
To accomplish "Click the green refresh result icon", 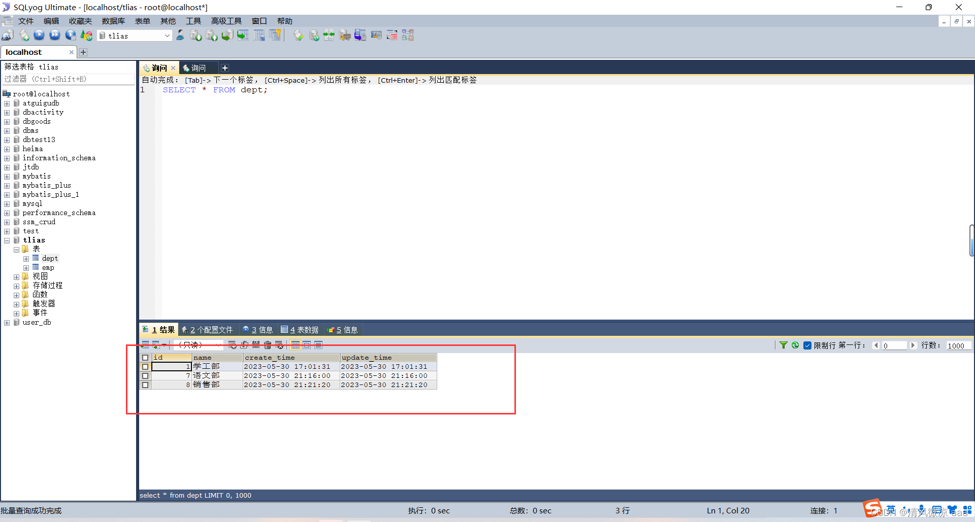I will click(795, 345).
